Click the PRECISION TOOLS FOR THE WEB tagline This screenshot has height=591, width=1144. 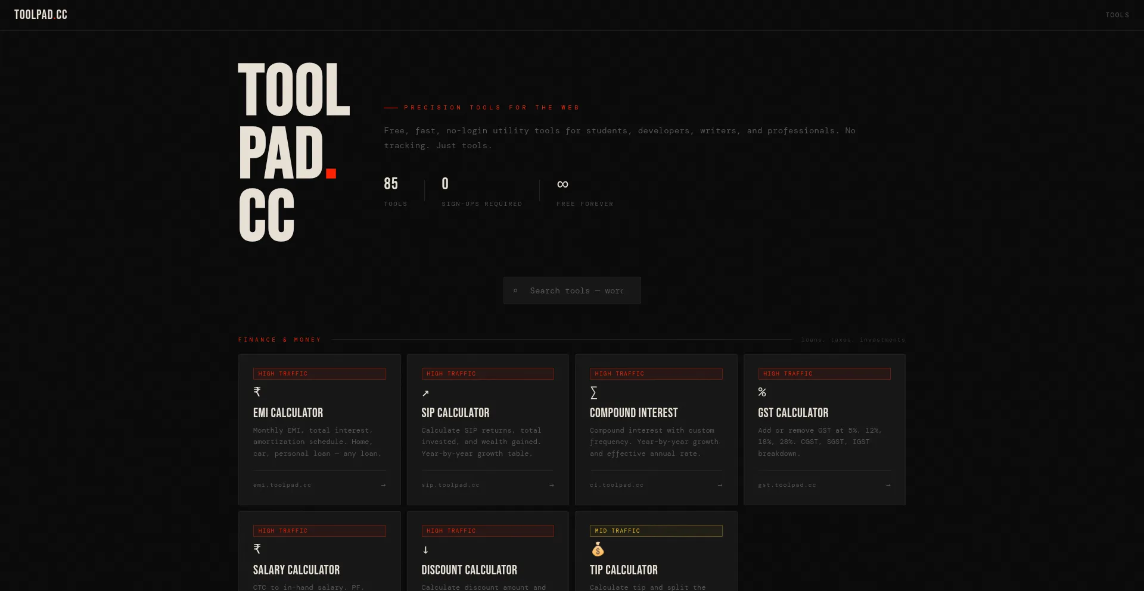point(492,108)
